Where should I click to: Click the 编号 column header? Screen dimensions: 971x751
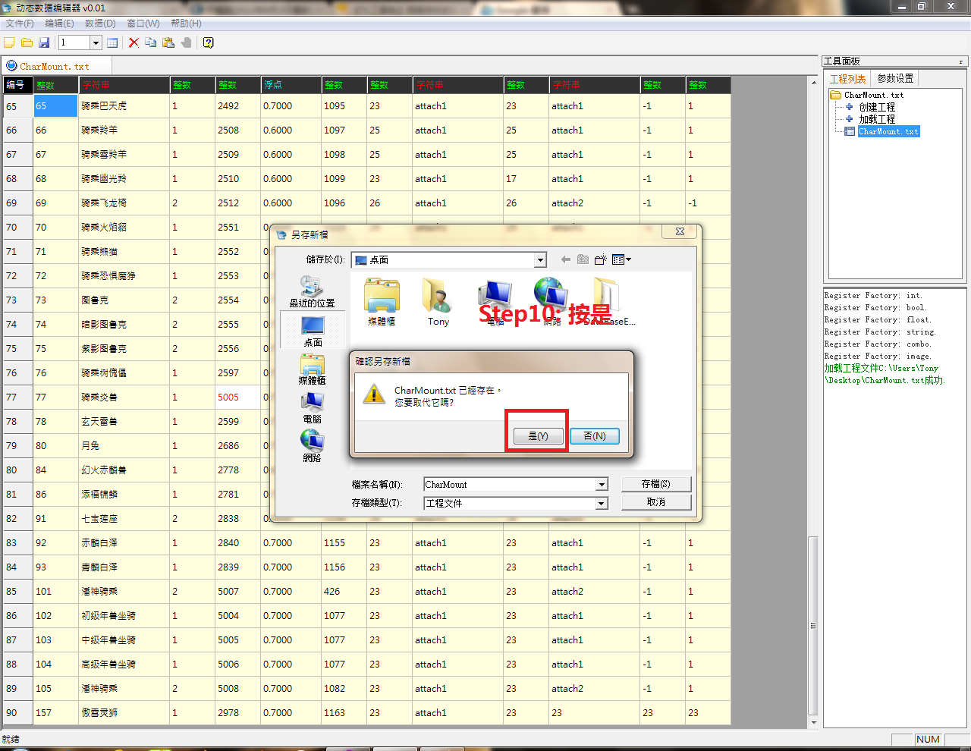17,85
